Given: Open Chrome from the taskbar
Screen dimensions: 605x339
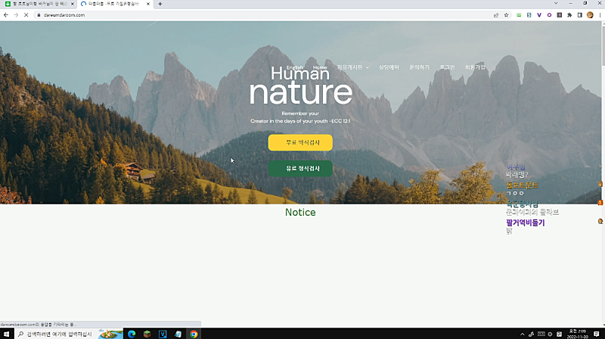Looking at the screenshot, I should click(194, 334).
